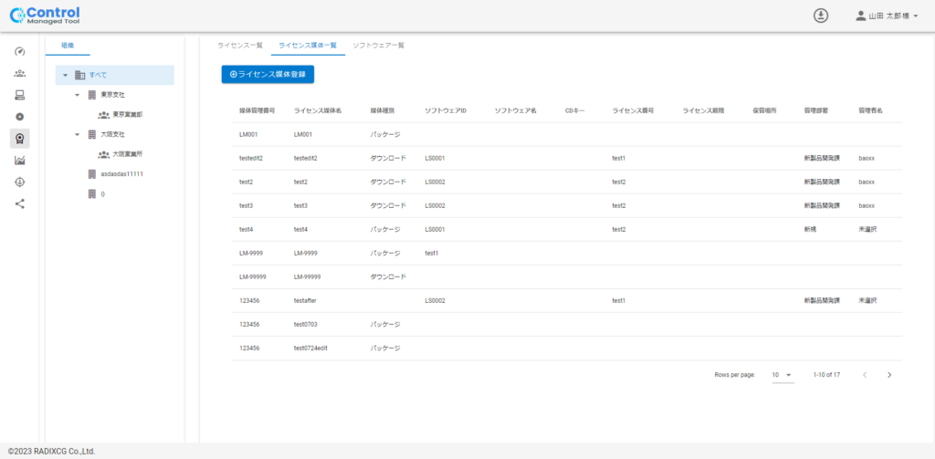Sort by ソフトウェアID column header
Image resolution: width=935 pixels, height=459 pixels.
click(x=446, y=111)
